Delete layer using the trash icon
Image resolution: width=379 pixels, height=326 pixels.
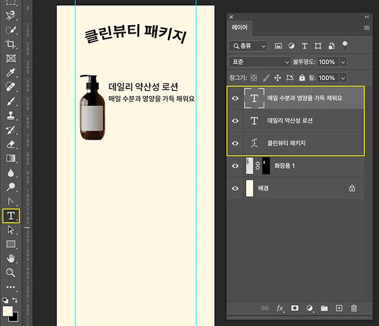[x=354, y=308]
